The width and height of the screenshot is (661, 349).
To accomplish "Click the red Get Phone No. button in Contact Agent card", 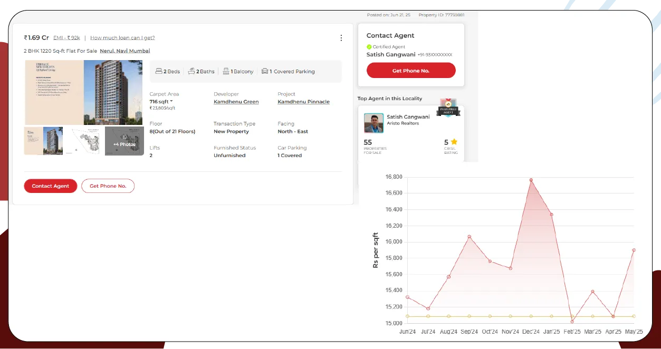I will tap(411, 71).
